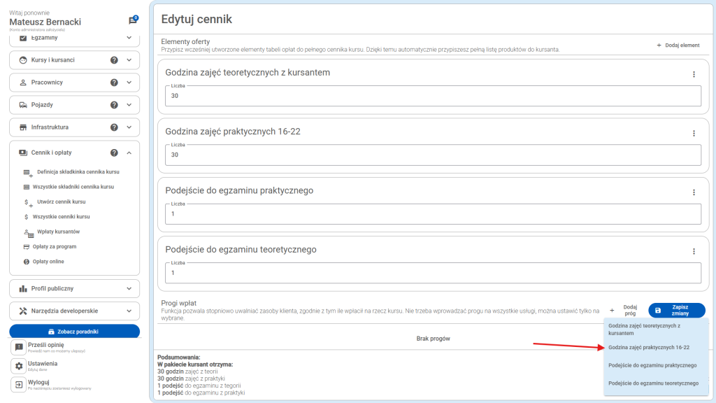
Task: Click Dodaj element button
Action: tap(678, 45)
